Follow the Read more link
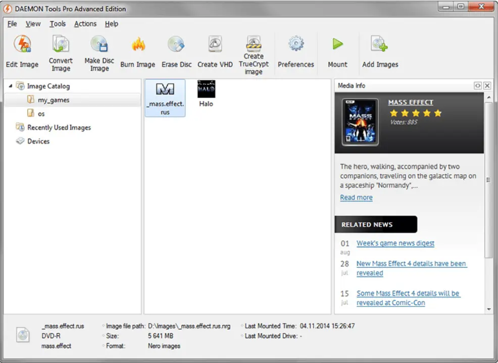The image size is (498, 363). pos(356,197)
